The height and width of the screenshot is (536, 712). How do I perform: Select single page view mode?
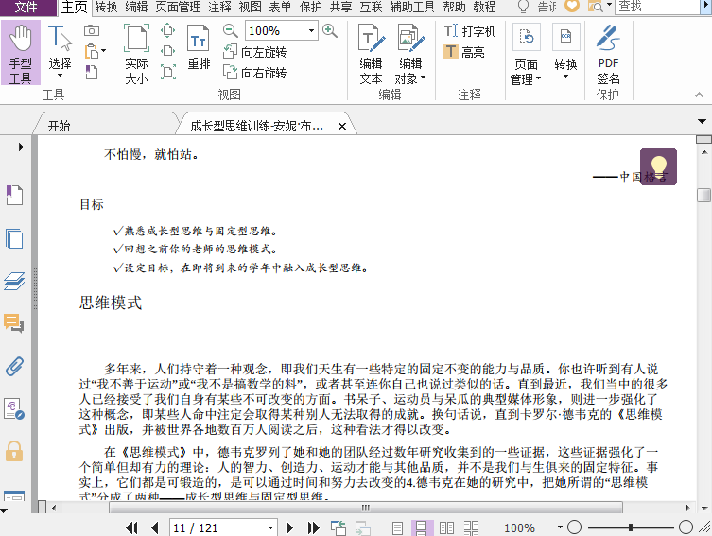click(397, 527)
